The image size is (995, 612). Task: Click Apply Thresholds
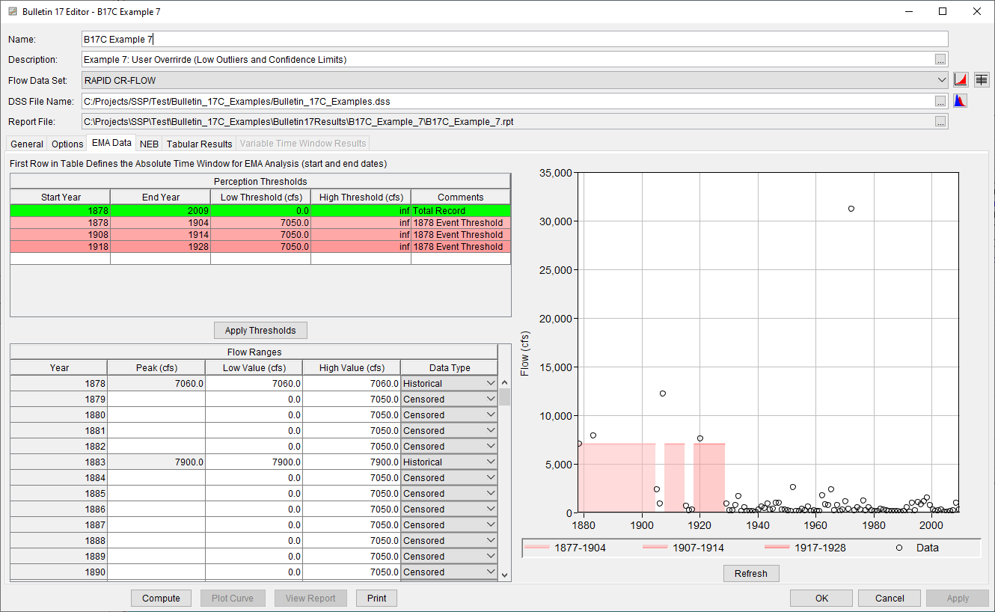[x=260, y=330]
